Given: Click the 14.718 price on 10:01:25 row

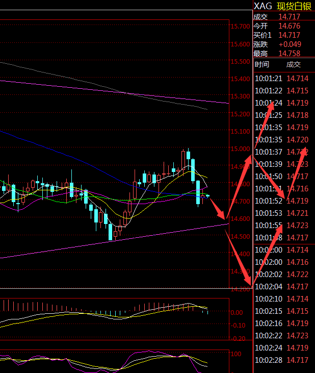Looking at the screenshot, I should [x=298, y=115].
